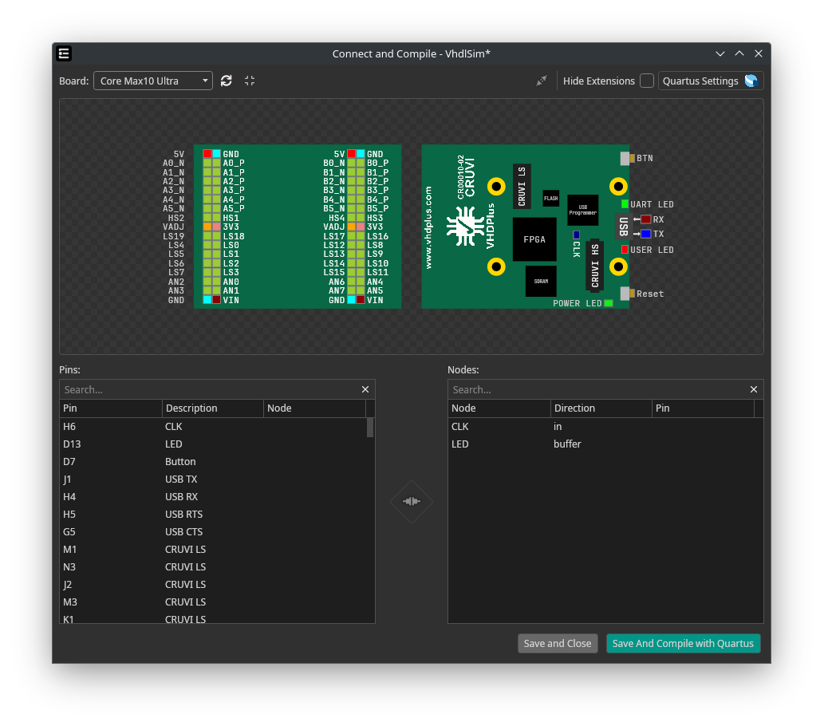
Task: Click the fit-to-view icon next to refresh
Action: click(x=249, y=81)
